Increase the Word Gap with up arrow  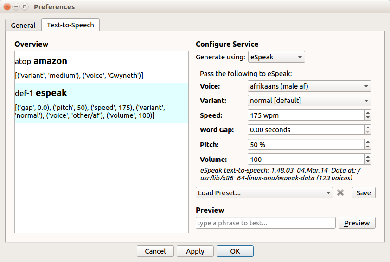(368, 127)
